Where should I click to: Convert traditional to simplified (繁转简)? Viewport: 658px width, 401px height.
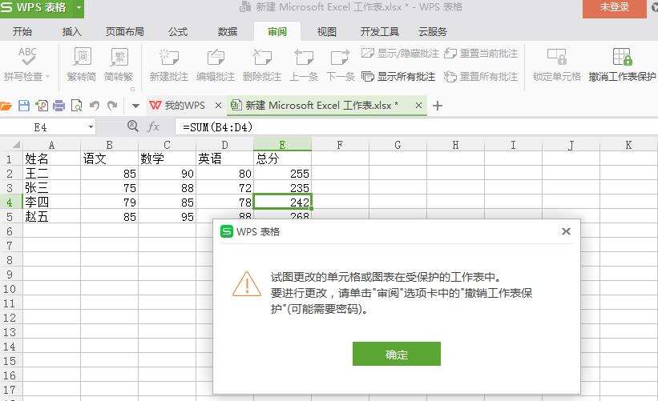82,64
